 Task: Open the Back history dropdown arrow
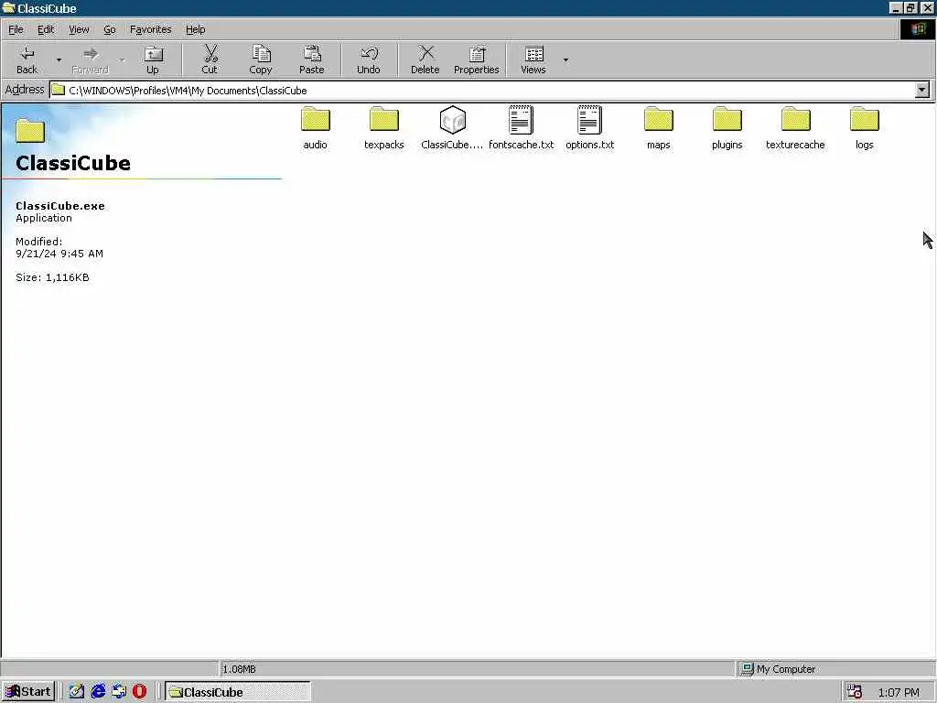pyautogui.click(x=59, y=59)
